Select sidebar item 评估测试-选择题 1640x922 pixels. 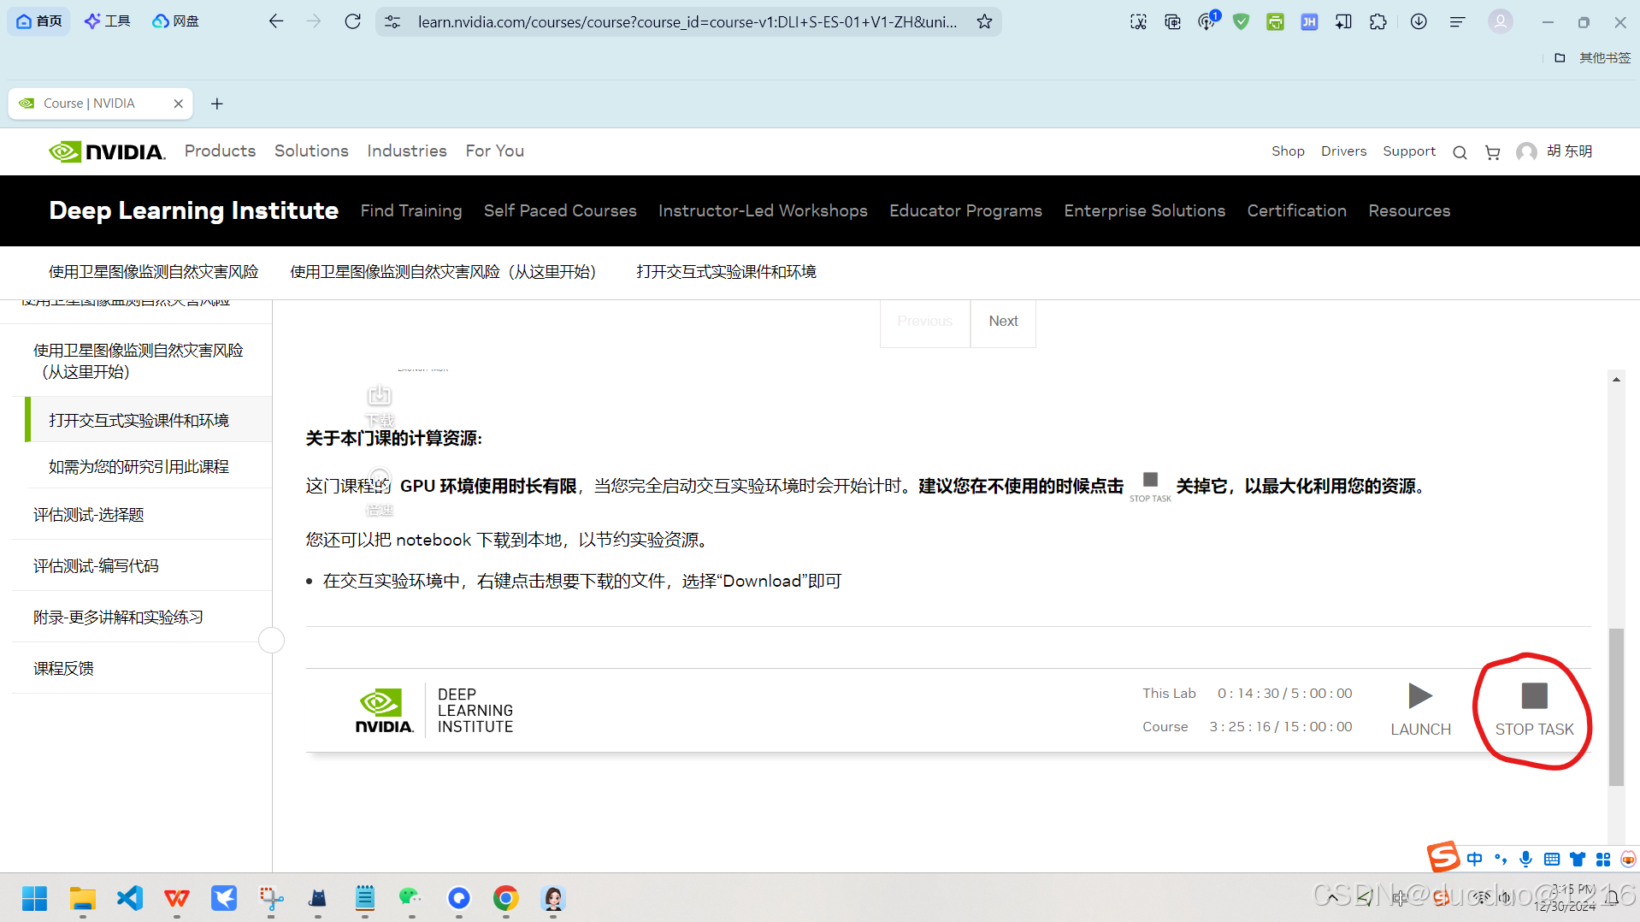[89, 515]
